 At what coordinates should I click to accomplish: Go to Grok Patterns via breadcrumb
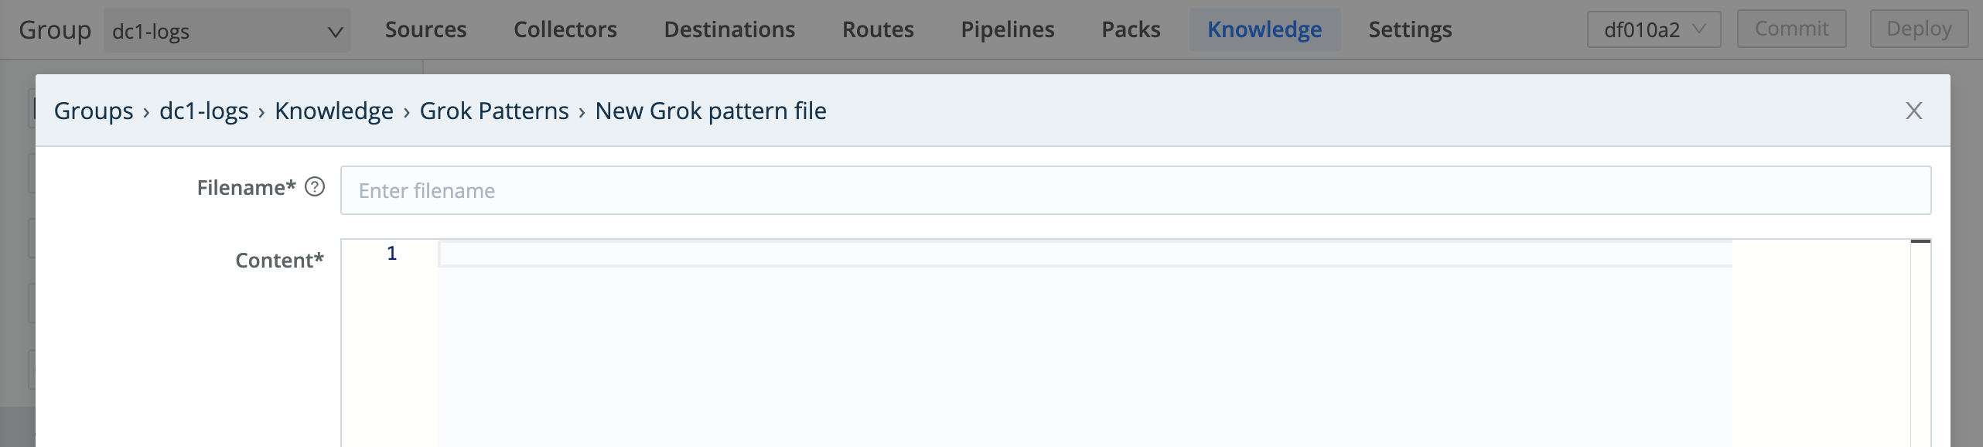[494, 111]
